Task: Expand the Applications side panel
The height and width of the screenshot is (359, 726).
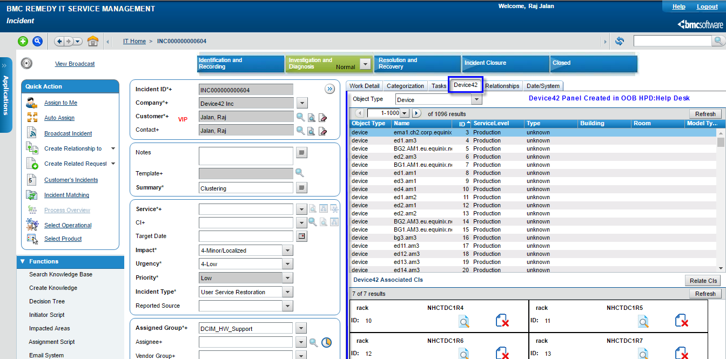Action: (5, 94)
